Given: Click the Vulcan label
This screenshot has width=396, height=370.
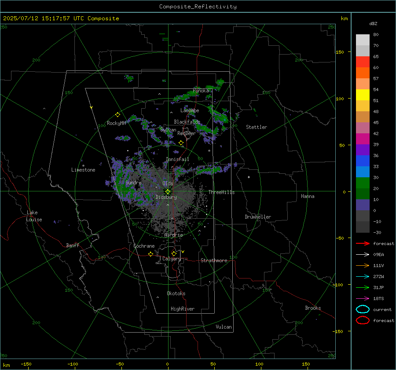Looking at the screenshot, I should (224, 327).
